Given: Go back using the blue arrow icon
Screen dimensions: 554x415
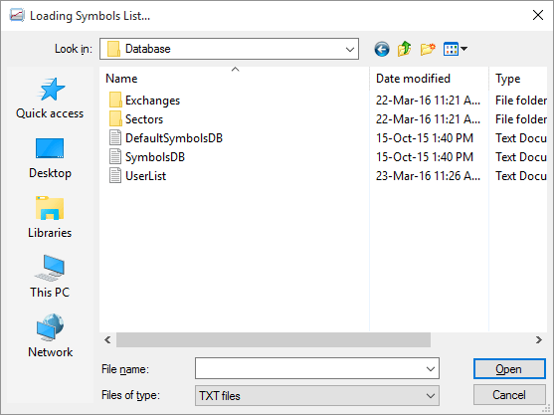Looking at the screenshot, I should tap(382, 49).
